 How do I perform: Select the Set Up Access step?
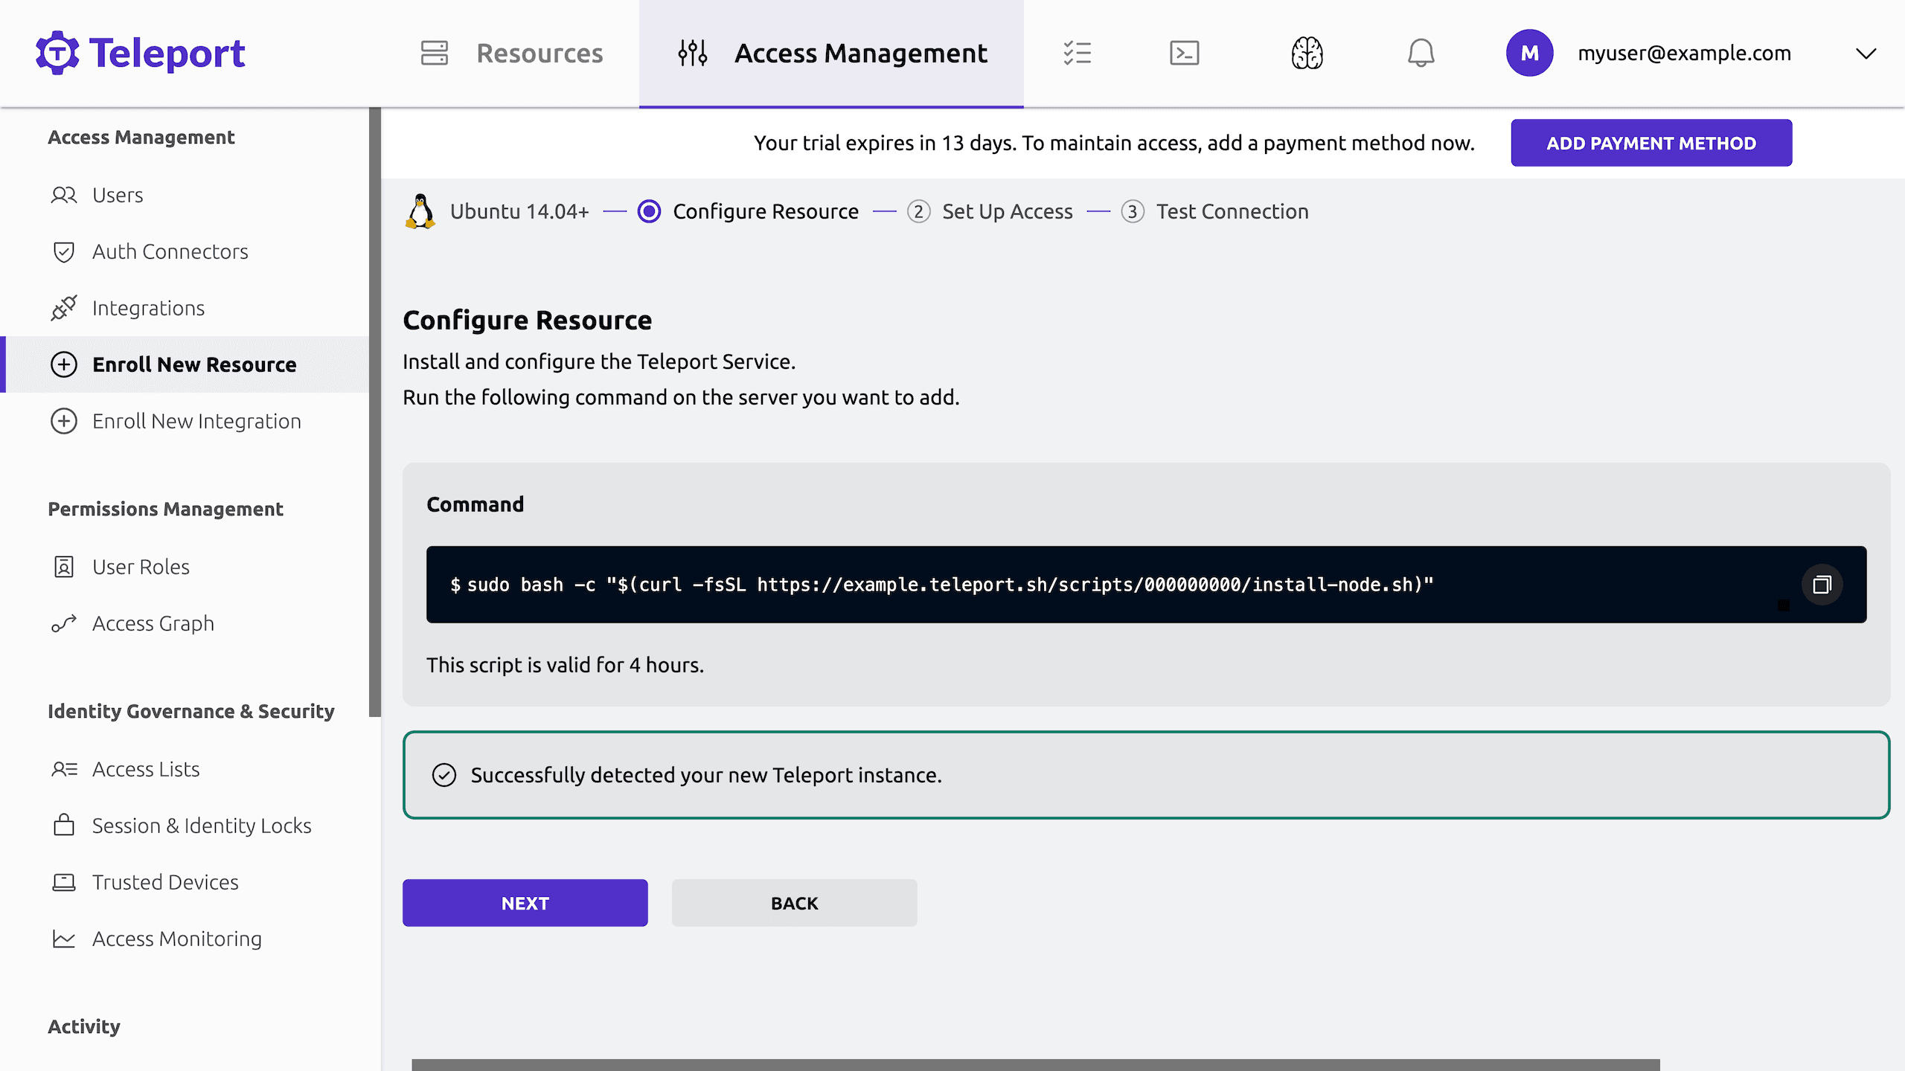pos(1006,210)
